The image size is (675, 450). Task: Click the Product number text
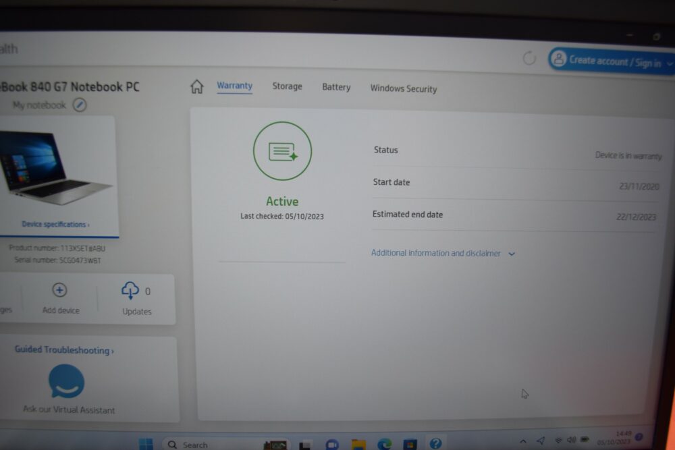click(x=57, y=248)
